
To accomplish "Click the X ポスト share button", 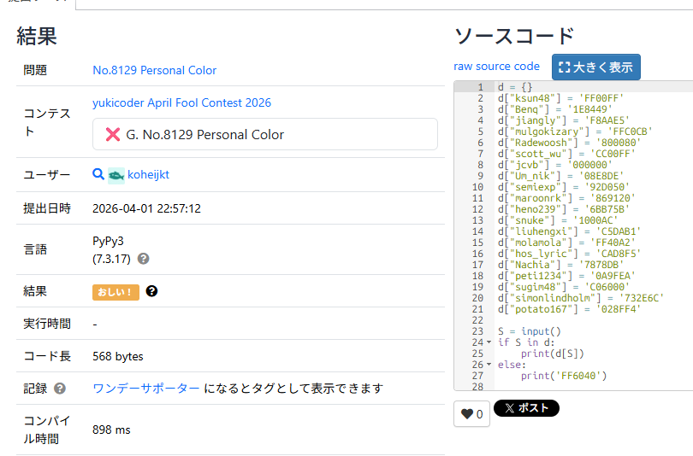I will click(x=526, y=408).
